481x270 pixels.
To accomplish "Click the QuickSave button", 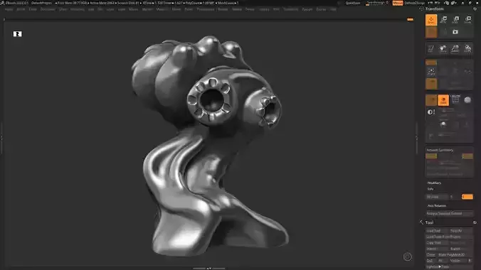I will [353, 3].
